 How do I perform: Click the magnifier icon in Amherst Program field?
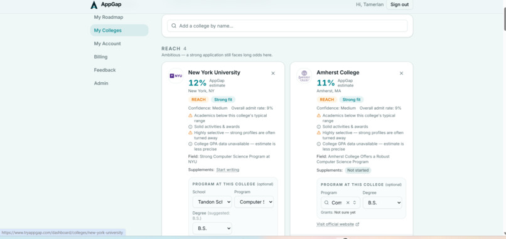tap(326, 203)
